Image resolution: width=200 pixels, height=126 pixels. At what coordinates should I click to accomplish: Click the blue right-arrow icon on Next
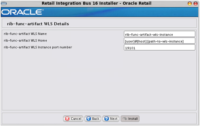click(x=106, y=118)
